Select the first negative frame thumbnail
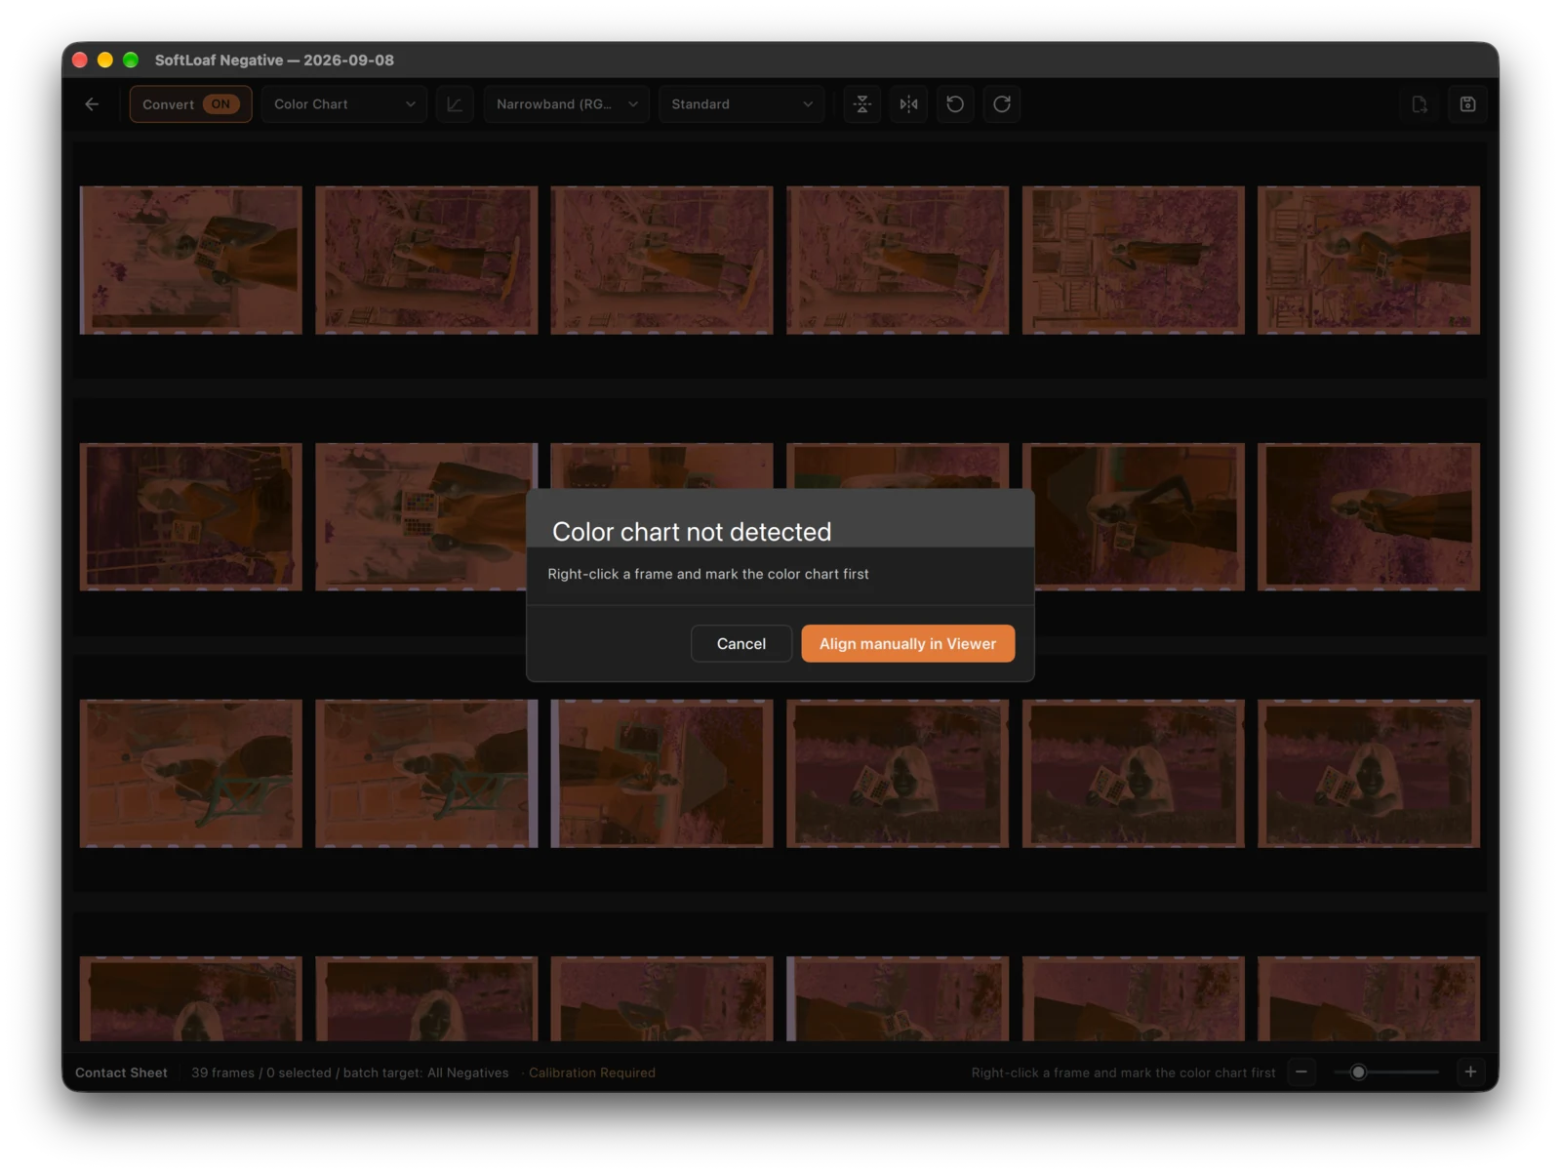1561x1174 pixels. 191,261
